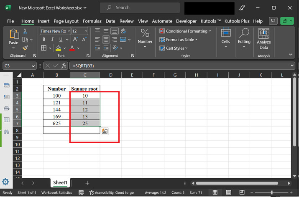Toggle Underline formatting

(61, 39)
